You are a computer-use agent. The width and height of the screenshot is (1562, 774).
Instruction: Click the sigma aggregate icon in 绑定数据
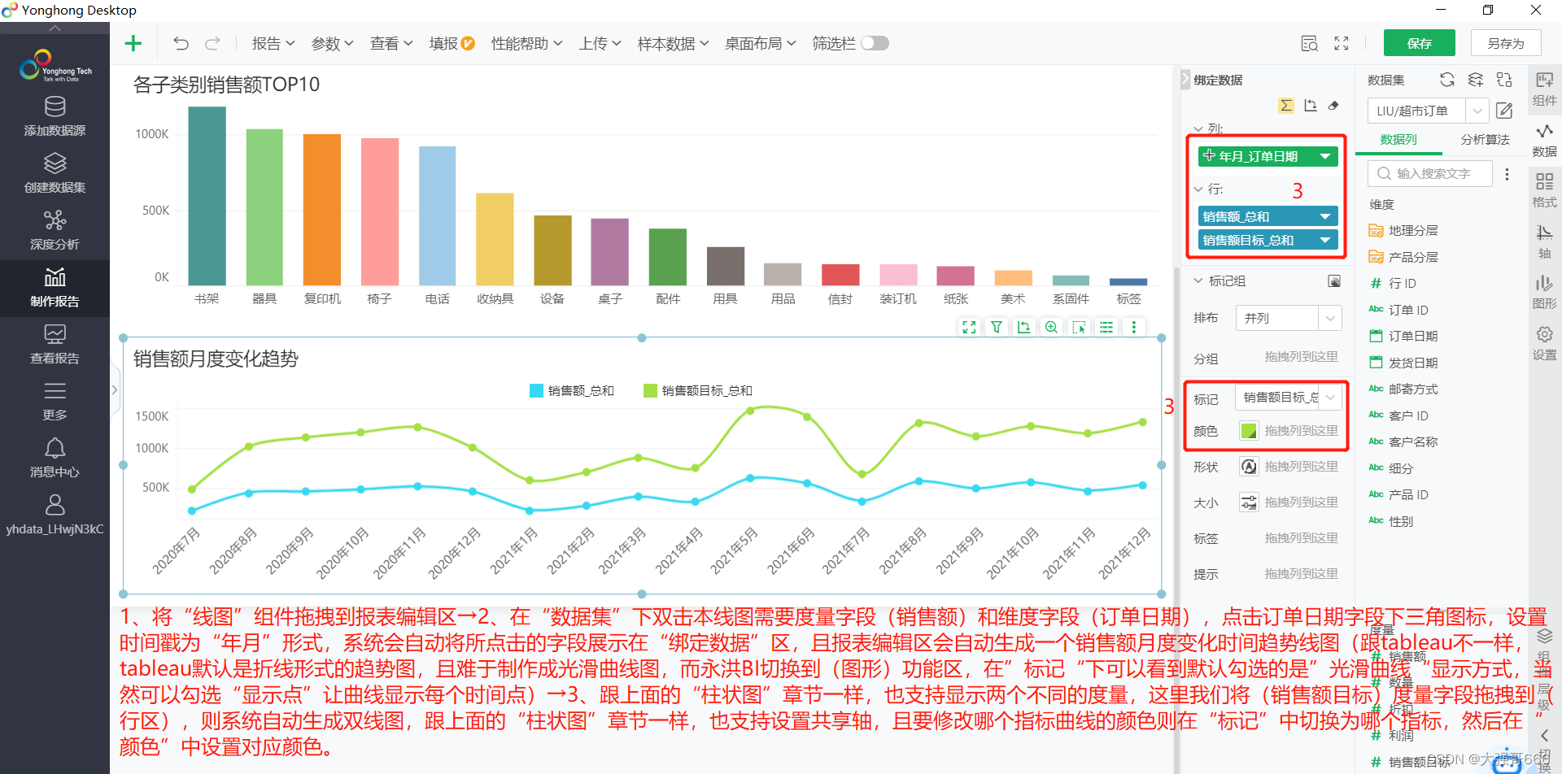click(1286, 106)
